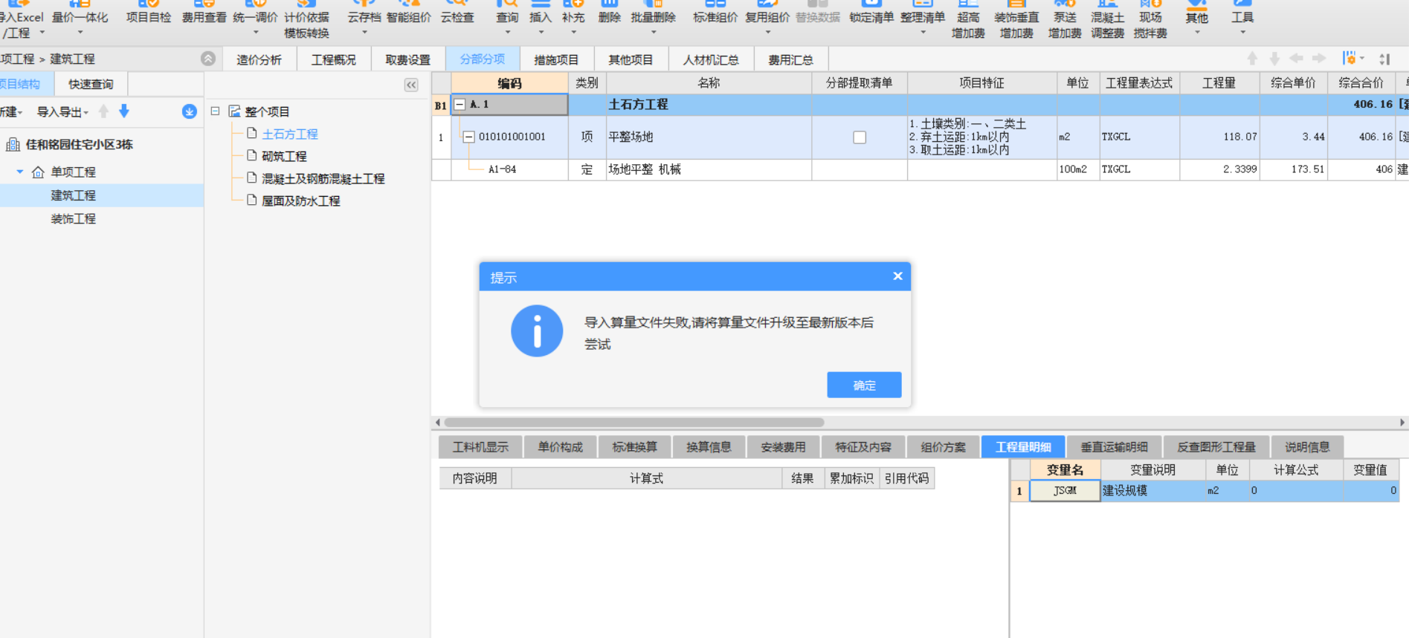Switch to the 措施项目 tab
This screenshot has width=1409, height=638.
point(556,59)
